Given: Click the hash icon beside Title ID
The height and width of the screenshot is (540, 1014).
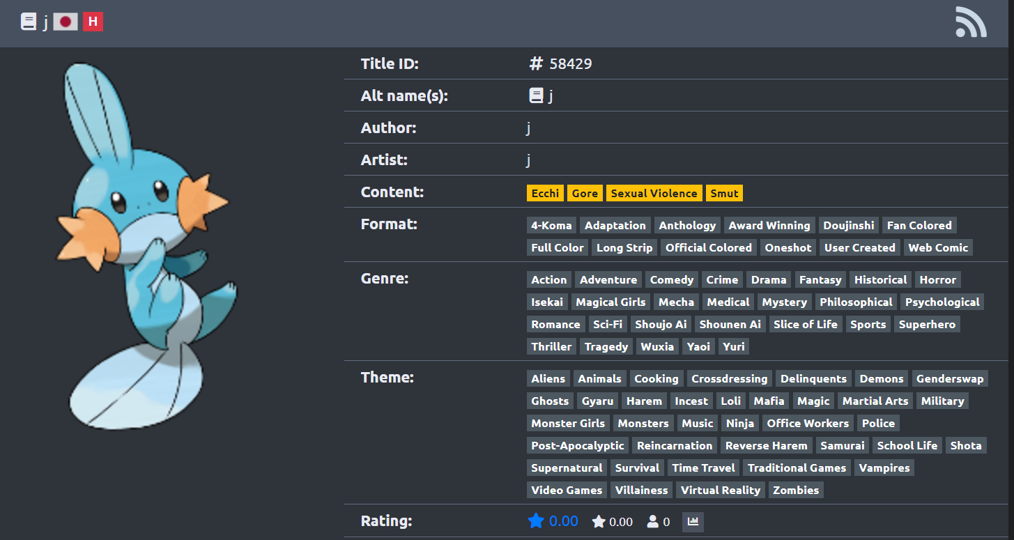Looking at the screenshot, I should pos(535,64).
